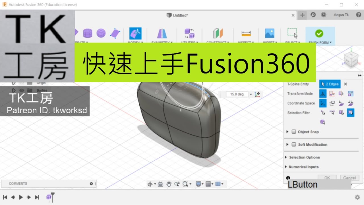Click the Look At icon in navigation bar
Screen dimensions: 364x205
[x=160, y=184]
